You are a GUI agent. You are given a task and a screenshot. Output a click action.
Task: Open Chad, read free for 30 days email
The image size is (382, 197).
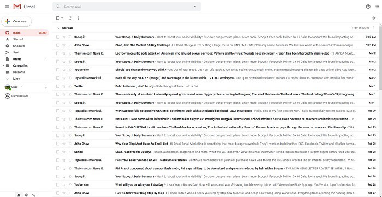tap(133, 152)
